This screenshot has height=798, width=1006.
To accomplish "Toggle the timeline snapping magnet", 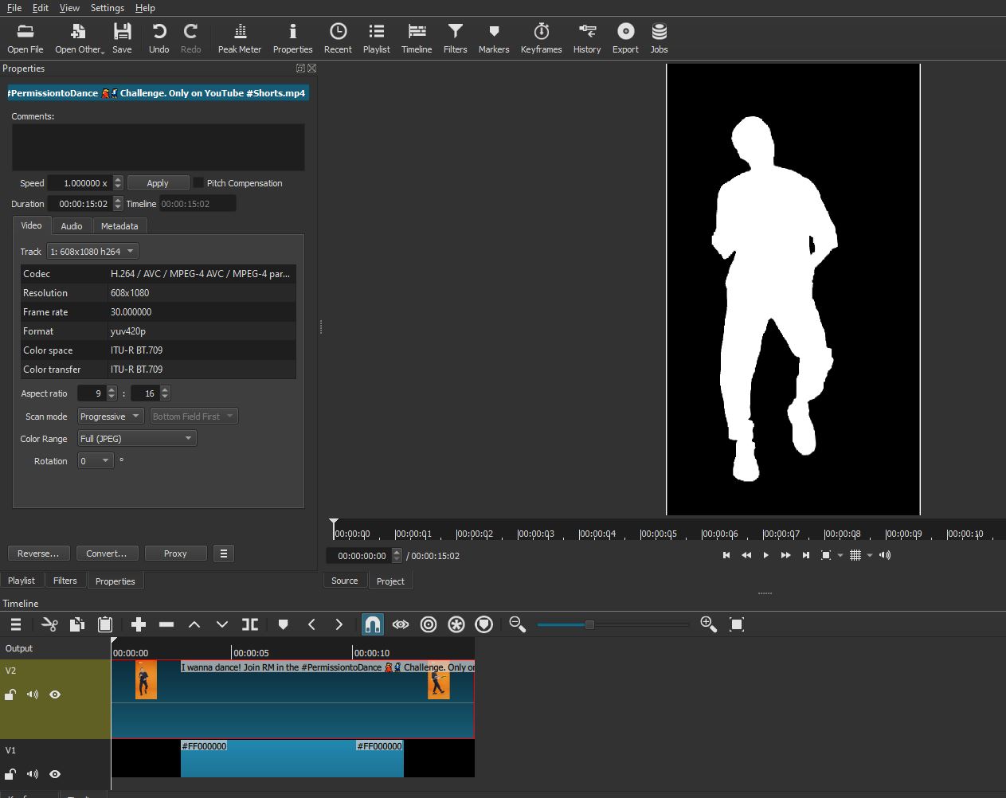I will [x=372, y=624].
